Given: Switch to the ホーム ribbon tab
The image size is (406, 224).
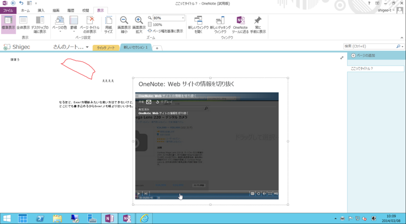Looking at the screenshot, I should point(25,11).
